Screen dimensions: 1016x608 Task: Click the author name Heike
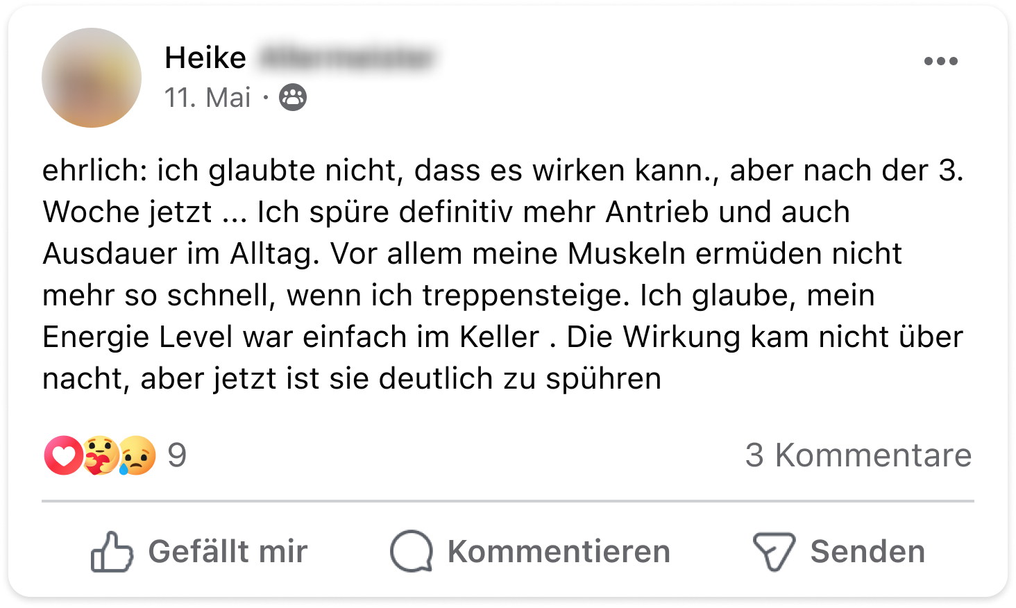click(205, 58)
